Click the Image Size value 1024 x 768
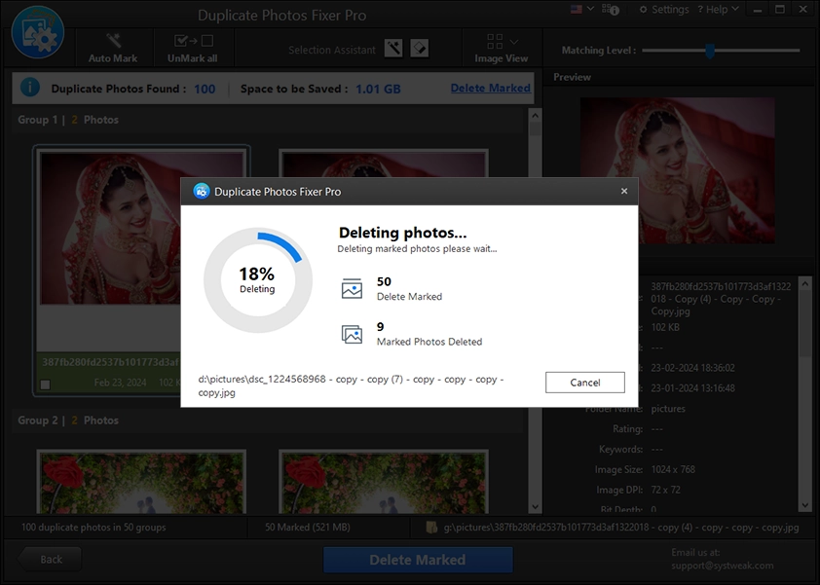The width and height of the screenshot is (820, 585). 673,469
